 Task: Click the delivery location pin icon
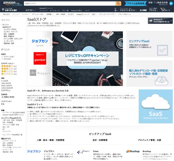(3, 10)
